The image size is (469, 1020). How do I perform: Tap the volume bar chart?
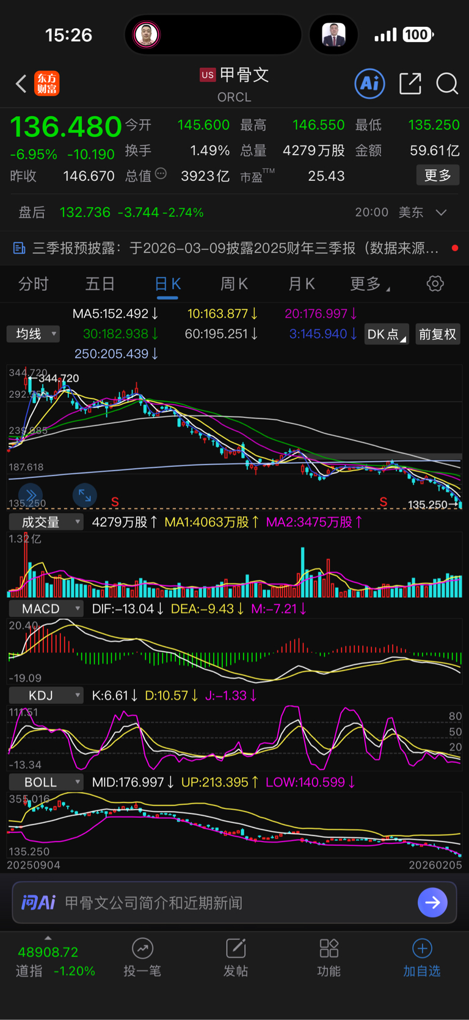pyautogui.click(x=234, y=565)
